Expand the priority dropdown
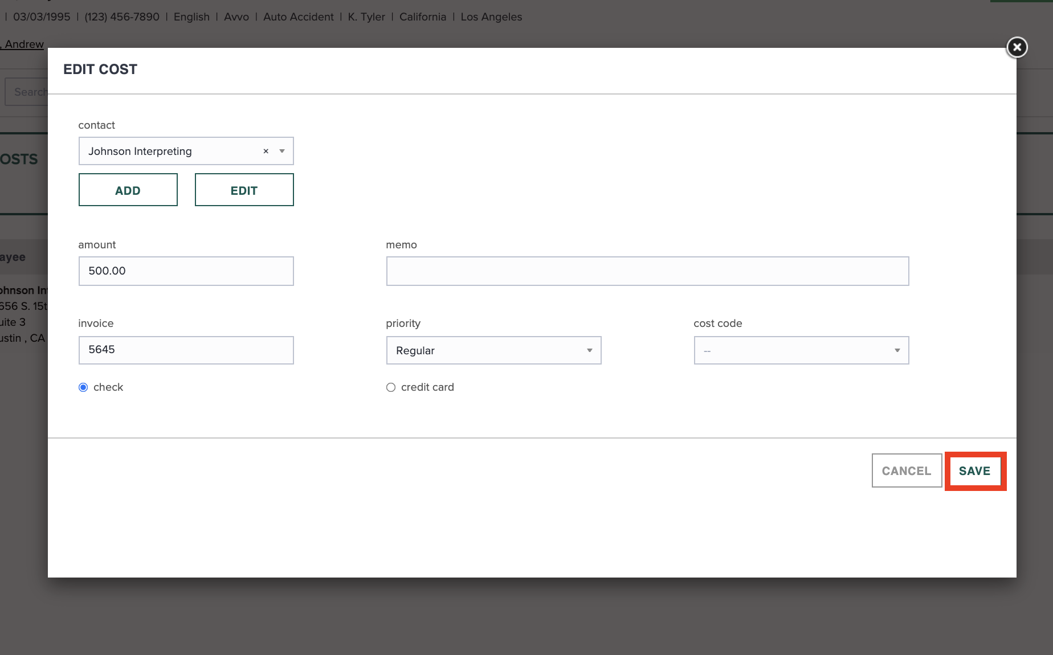Screen dimensions: 1053x655 [x=589, y=350]
